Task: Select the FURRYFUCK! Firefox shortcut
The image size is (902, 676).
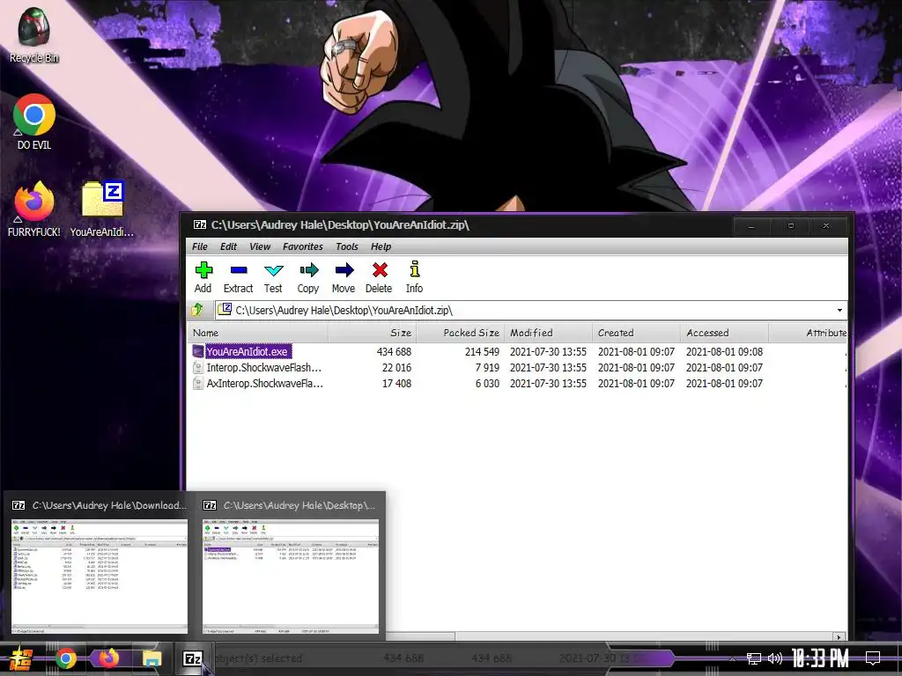Action: click(x=34, y=209)
